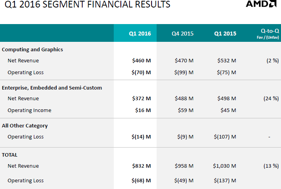The image size is (281, 189).
Task: Click the Q1 2016 Segment Financial Results title
Action: click(85, 5)
